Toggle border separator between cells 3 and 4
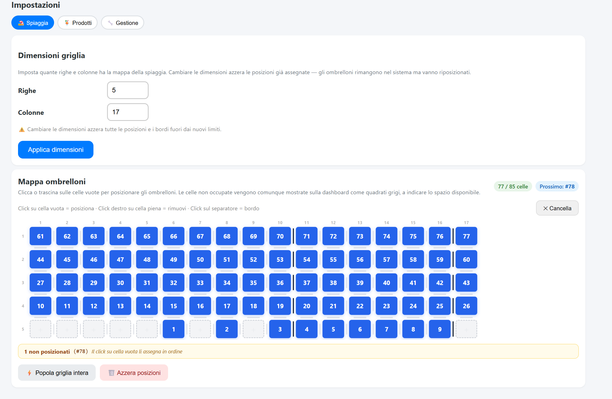The image size is (612, 399). pos(293,329)
